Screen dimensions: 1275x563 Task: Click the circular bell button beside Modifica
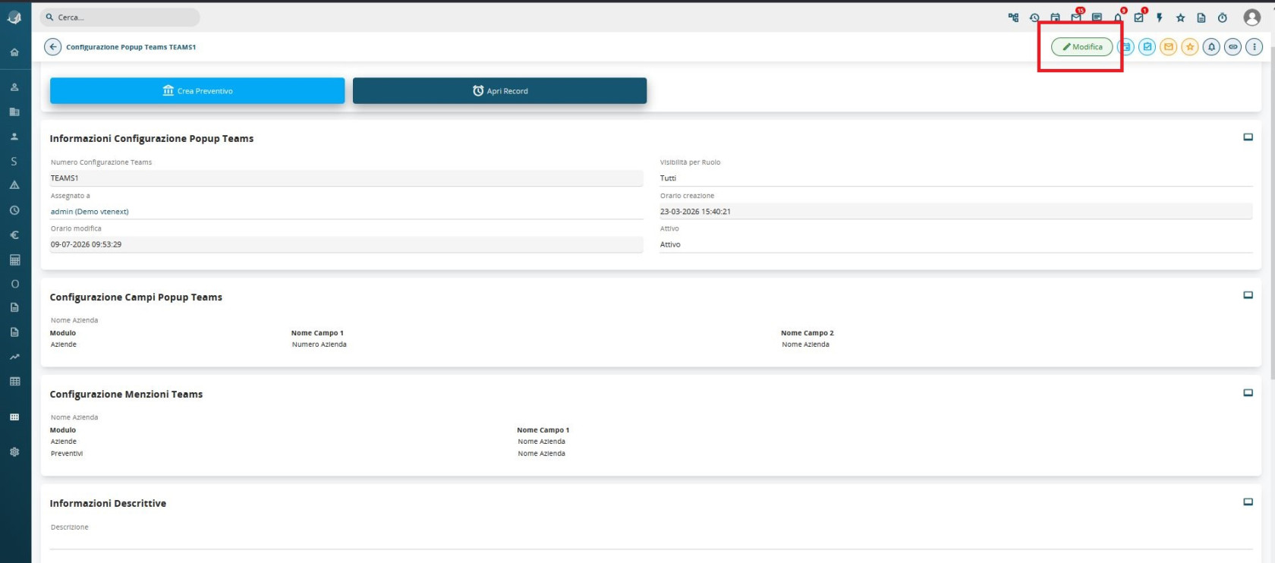coord(1212,47)
